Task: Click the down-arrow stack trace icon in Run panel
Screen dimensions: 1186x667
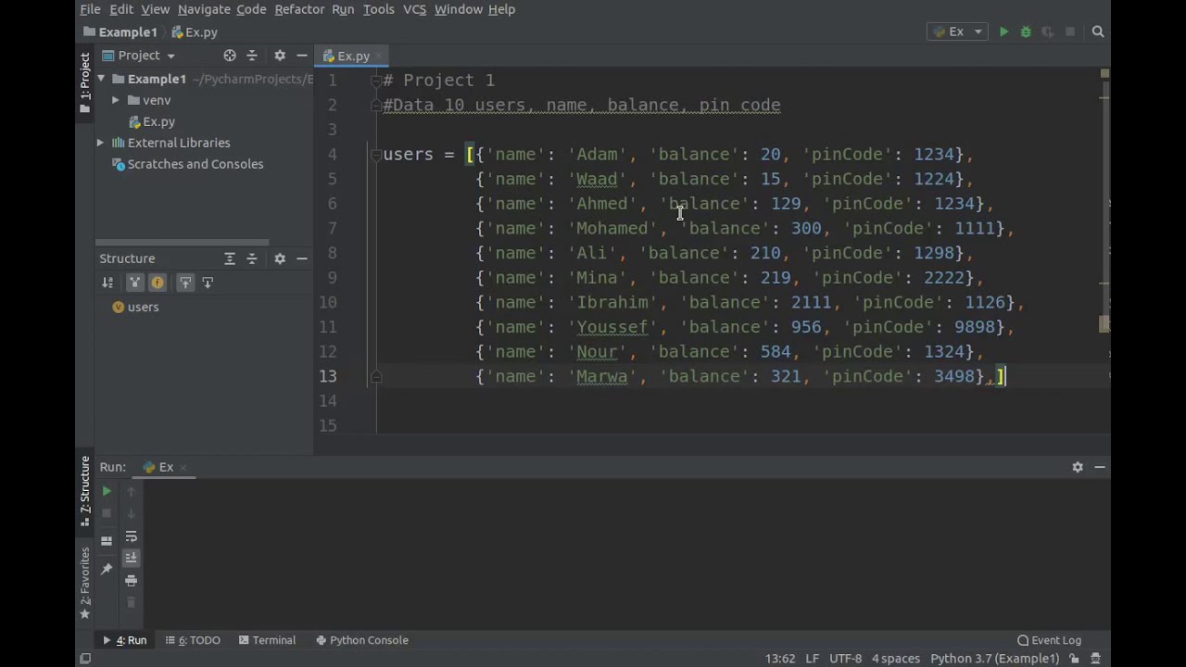Action: coord(131,513)
